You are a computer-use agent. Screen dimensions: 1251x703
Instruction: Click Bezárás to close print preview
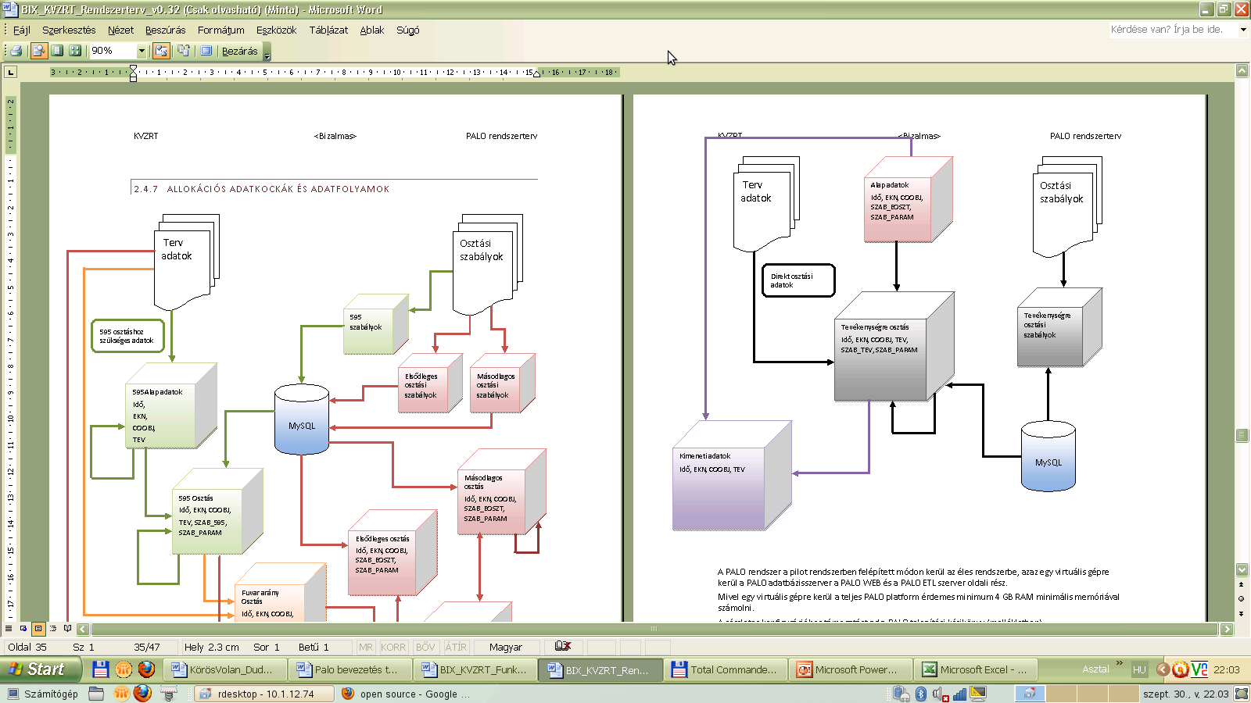239,51
